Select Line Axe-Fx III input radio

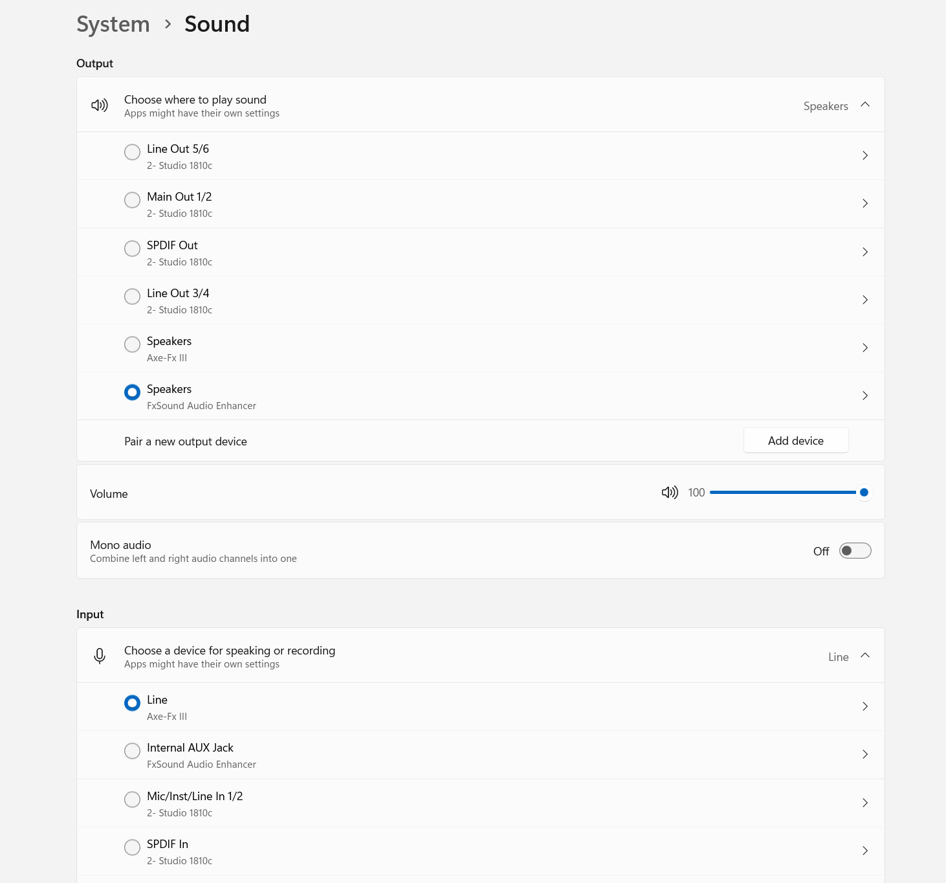pyautogui.click(x=132, y=703)
